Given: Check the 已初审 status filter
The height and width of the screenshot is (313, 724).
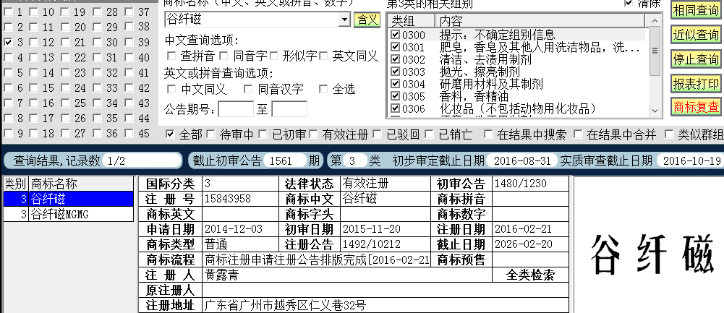Looking at the screenshot, I should [263, 134].
